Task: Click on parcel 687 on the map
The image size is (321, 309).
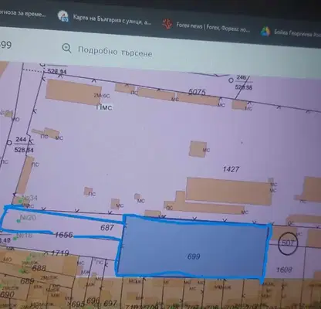Action: [x=107, y=228]
